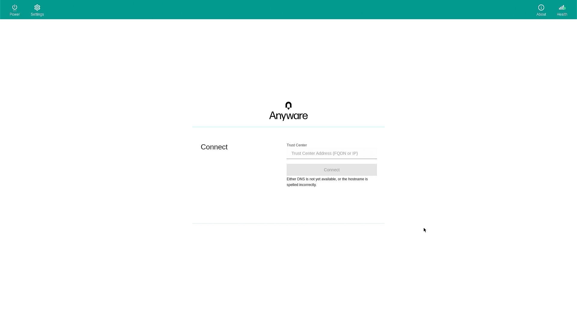Viewport: 577px width, 324px height.
Task: Click the Health bar chart icon
Action: click(x=562, y=7)
